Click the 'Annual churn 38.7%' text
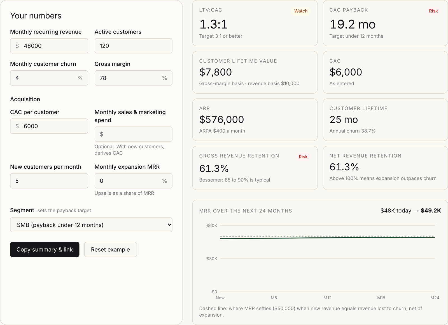The height and width of the screenshot is (325, 448). pyautogui.click(x=353, y=131)
